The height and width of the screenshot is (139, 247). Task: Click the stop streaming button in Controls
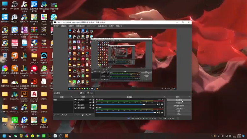tap(179, 100)
